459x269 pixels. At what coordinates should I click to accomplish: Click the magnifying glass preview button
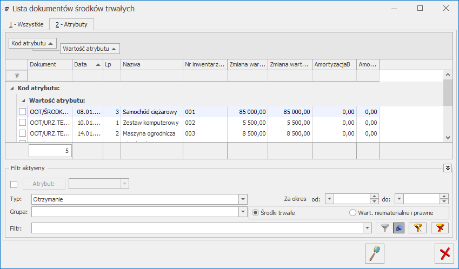click(x=374, y=253)
